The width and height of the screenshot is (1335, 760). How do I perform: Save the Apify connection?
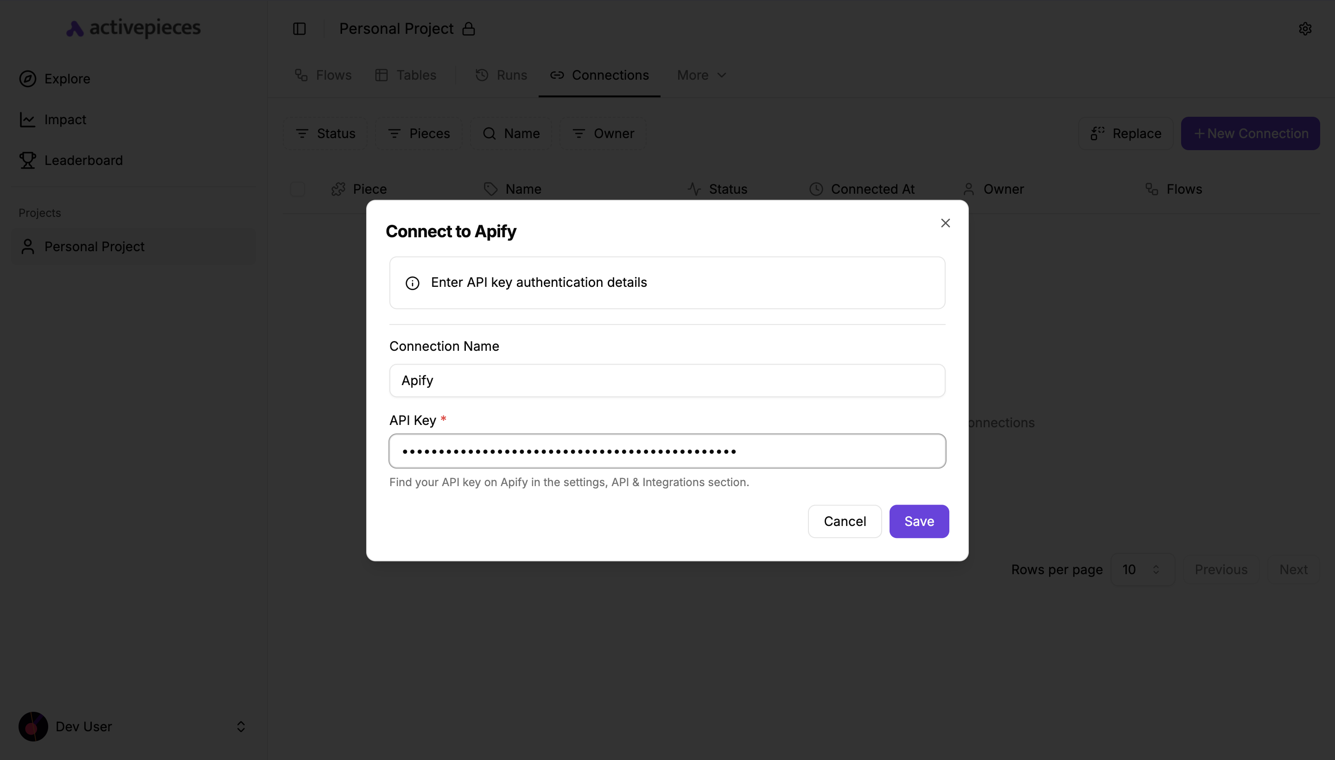(x=918, y=521)
